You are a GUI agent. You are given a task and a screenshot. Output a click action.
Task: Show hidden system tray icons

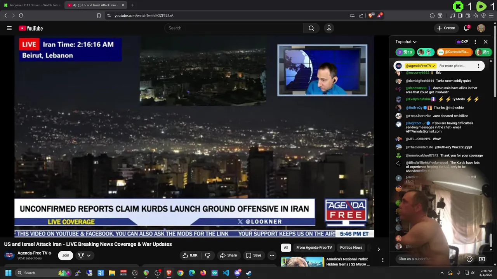pos(442,273)
